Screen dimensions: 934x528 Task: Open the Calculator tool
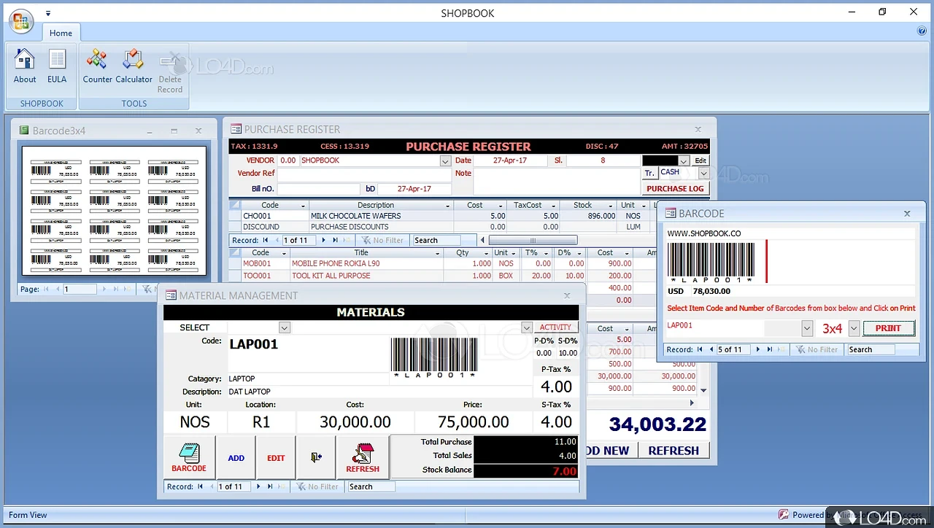[134, 66]
